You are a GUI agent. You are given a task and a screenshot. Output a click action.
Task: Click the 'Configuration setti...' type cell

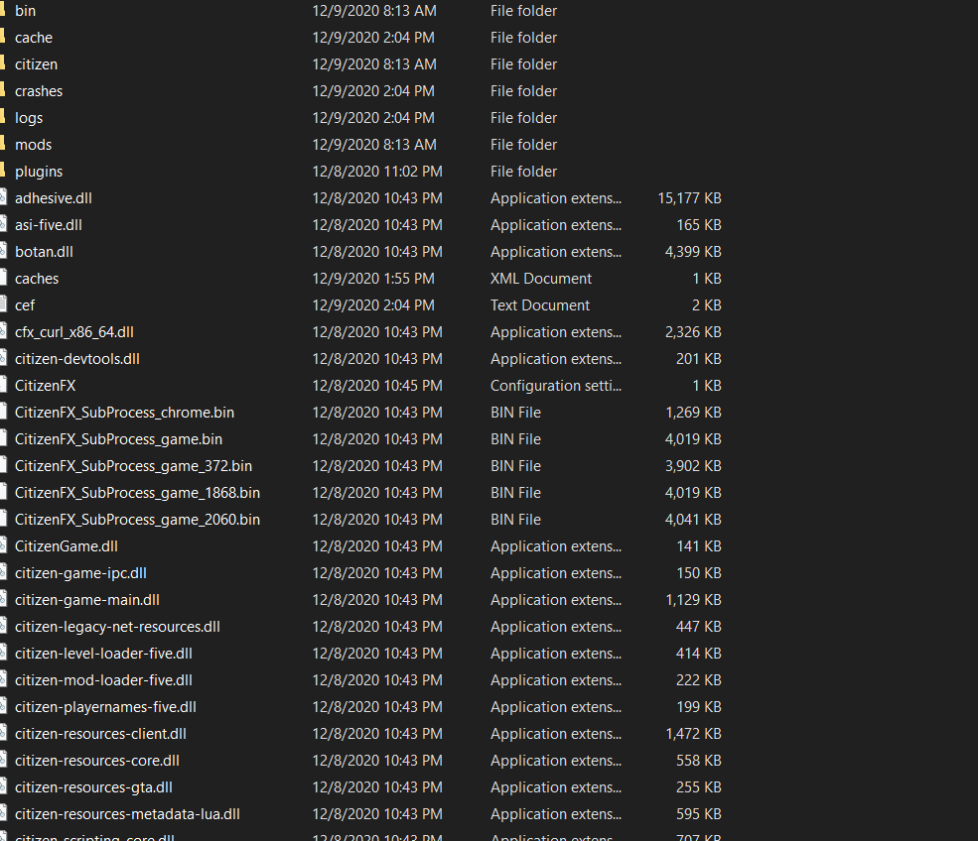click(556, 386)
